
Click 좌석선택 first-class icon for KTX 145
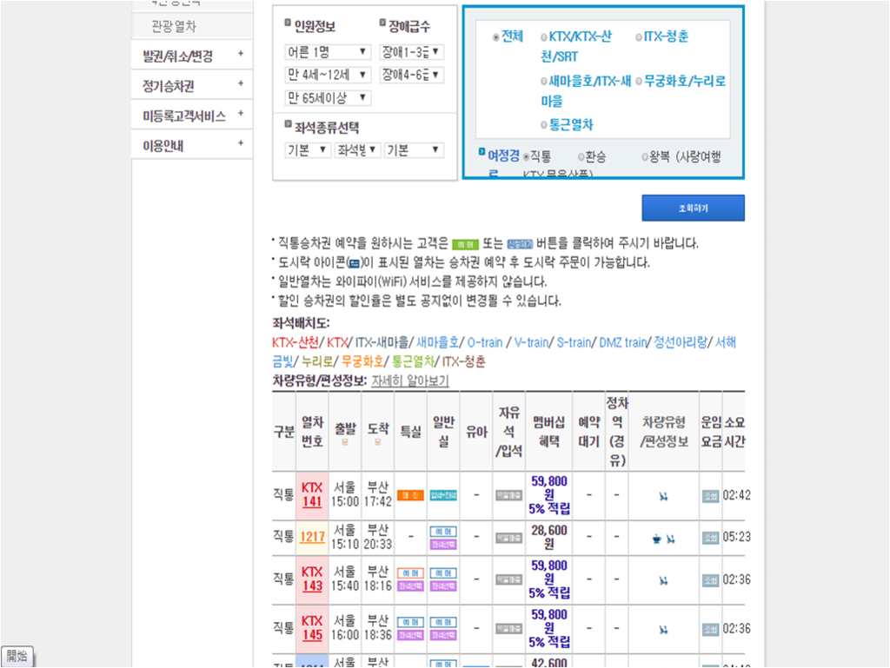410,636
